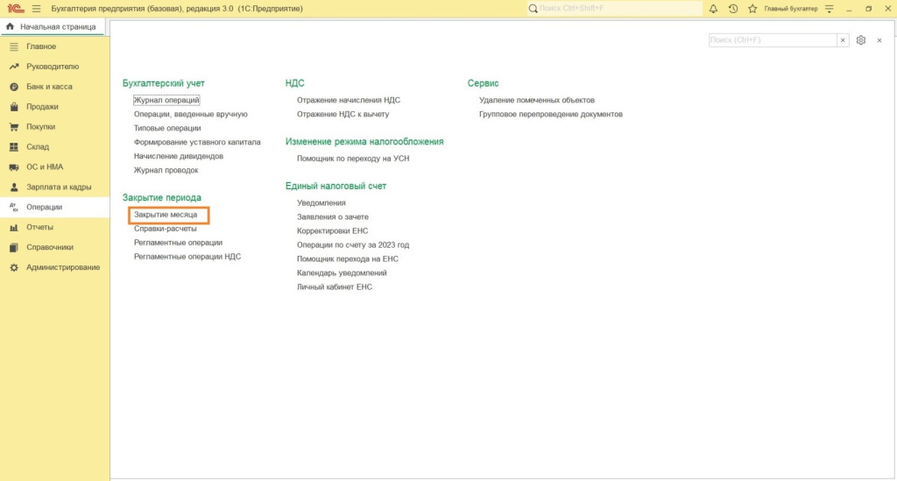
Task: Click the panel search field Ctrl+F
Action: pyautogui.click(x=771, y=40)
